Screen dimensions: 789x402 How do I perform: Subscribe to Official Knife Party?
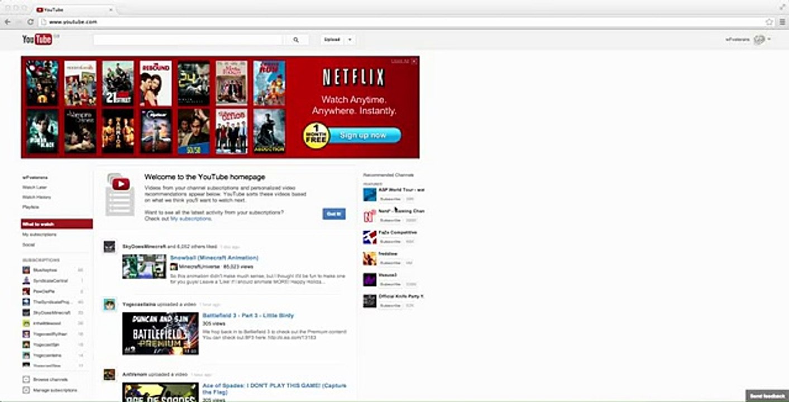(x=390, y=305)
